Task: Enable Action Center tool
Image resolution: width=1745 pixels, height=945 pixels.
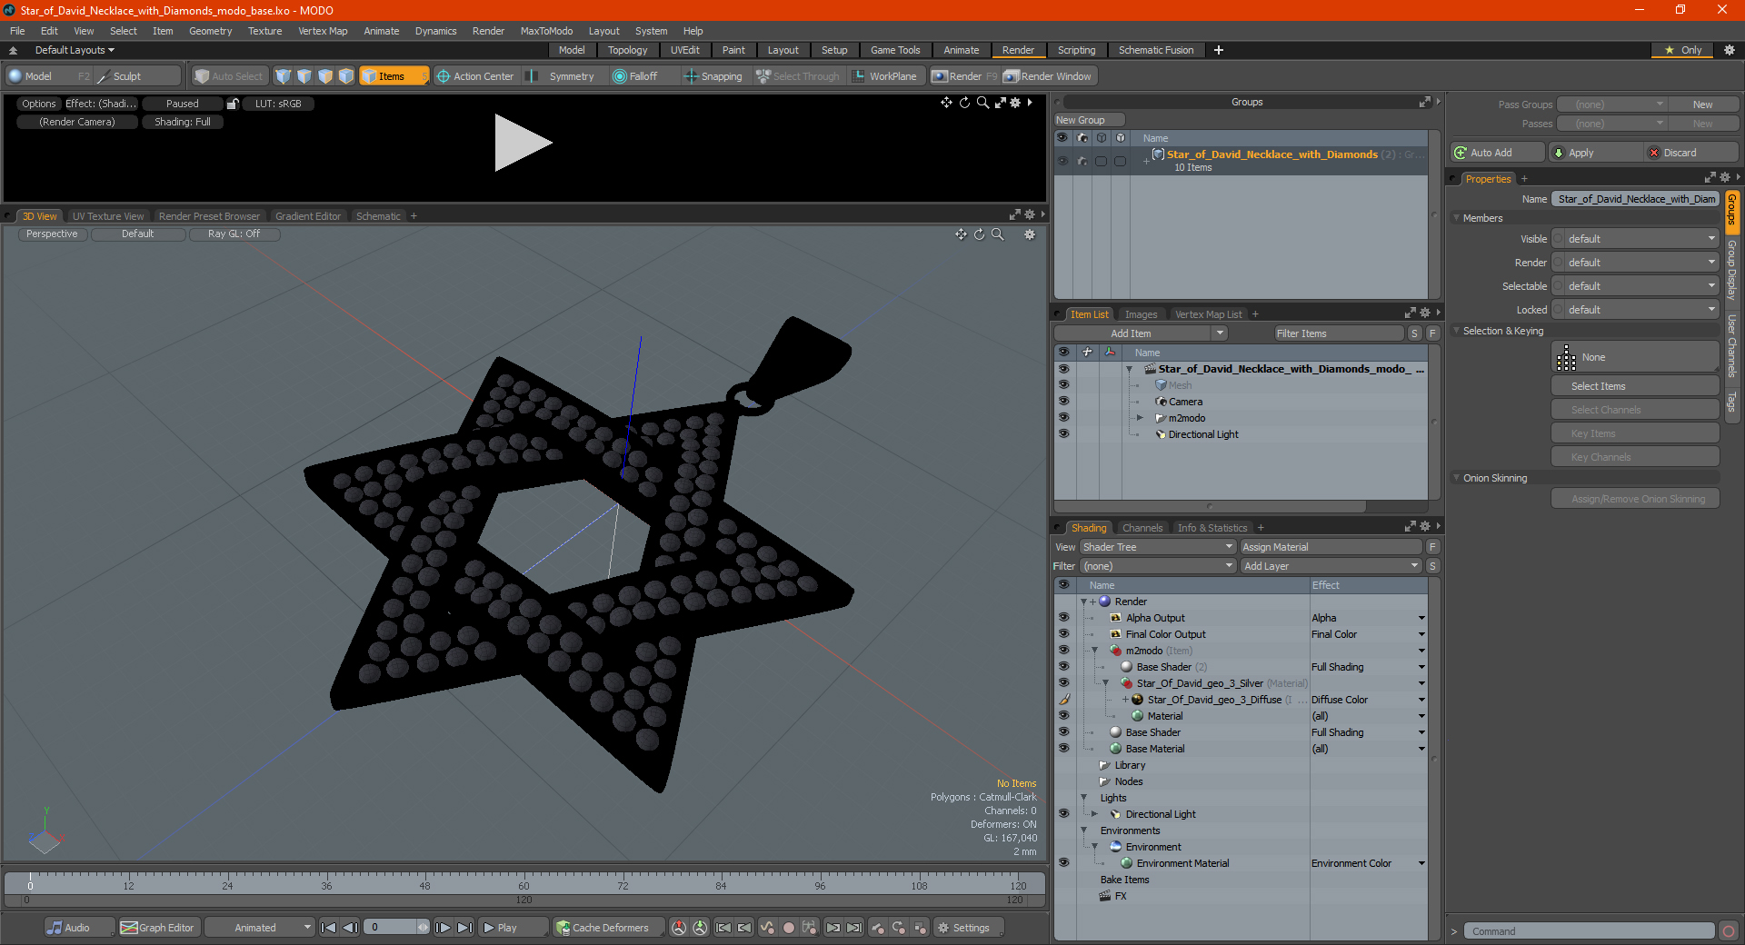Action: point(475,76)
